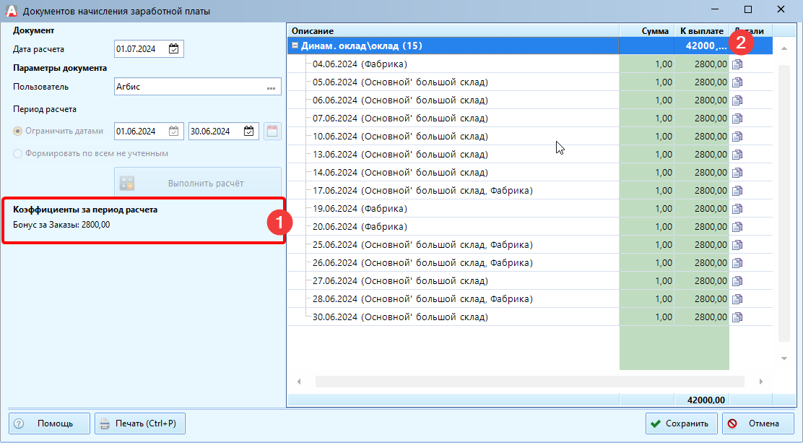Click ellipsis button in Пользователь field

[x=272, y=87]
